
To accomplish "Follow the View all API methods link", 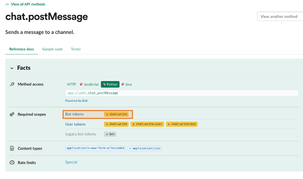I will coord(28,4).
